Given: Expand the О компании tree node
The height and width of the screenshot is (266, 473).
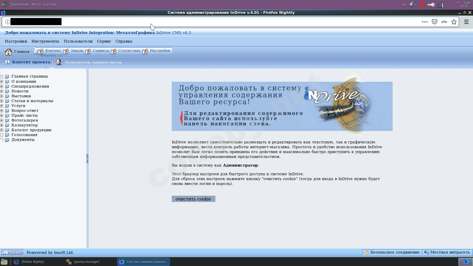Looking at the screenshot, I should pos(2,82).
